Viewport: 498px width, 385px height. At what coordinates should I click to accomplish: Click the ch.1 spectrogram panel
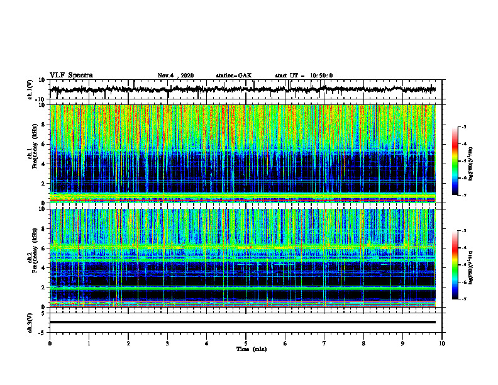point(243,153)
